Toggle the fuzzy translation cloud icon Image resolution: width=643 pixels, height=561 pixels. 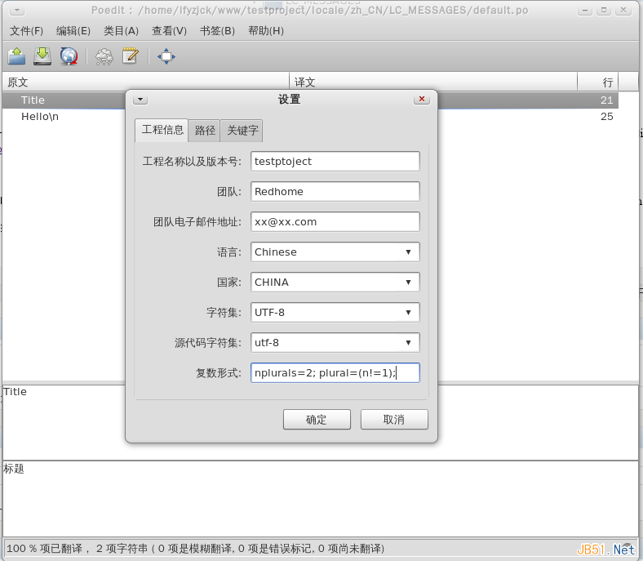click(104, 56)
